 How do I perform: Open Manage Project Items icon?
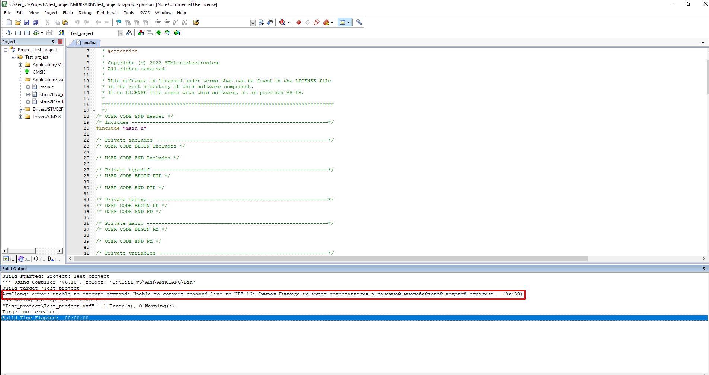[x=141, y=33]
